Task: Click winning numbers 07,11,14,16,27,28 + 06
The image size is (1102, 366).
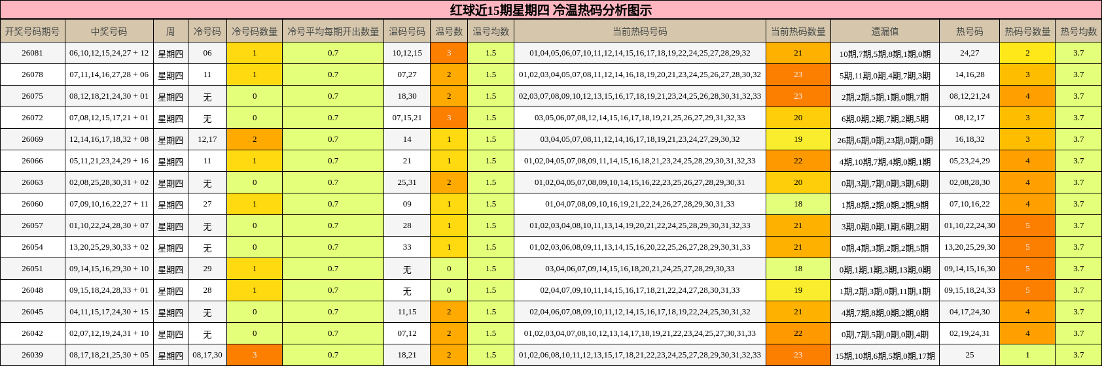Action: coord(109,75)
